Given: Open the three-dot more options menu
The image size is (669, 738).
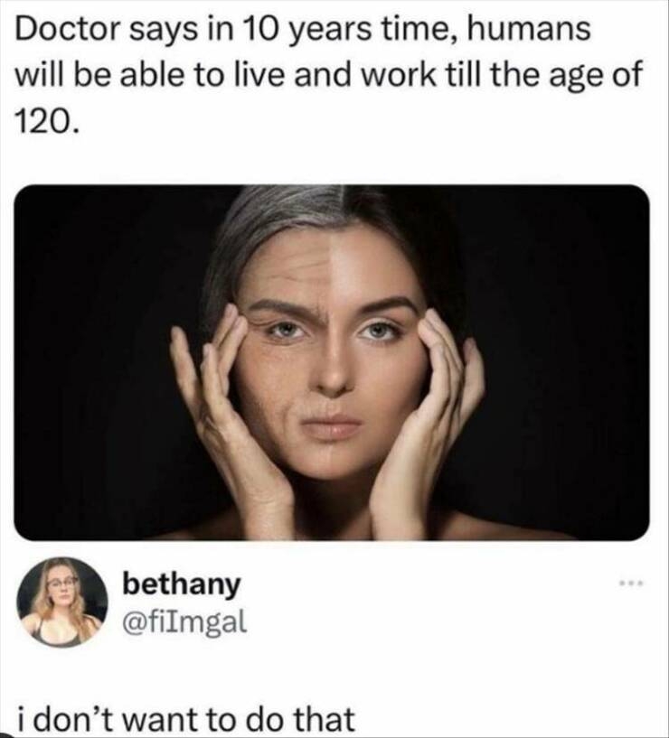Looking at the screenshot, I should 631,584.
